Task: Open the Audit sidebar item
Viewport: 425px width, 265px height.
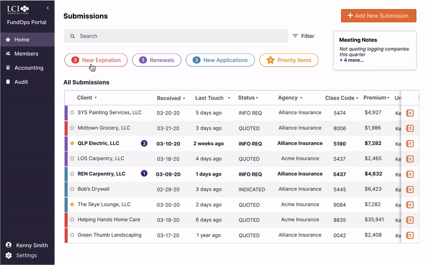Action: [x=21, y=82]
